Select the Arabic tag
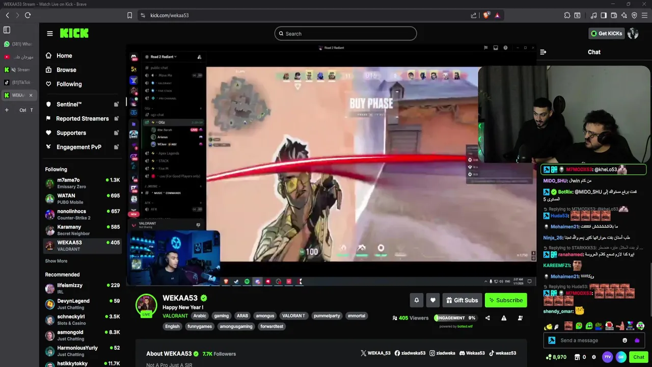Viewport: 652px width, 367px height. point(200,316)
